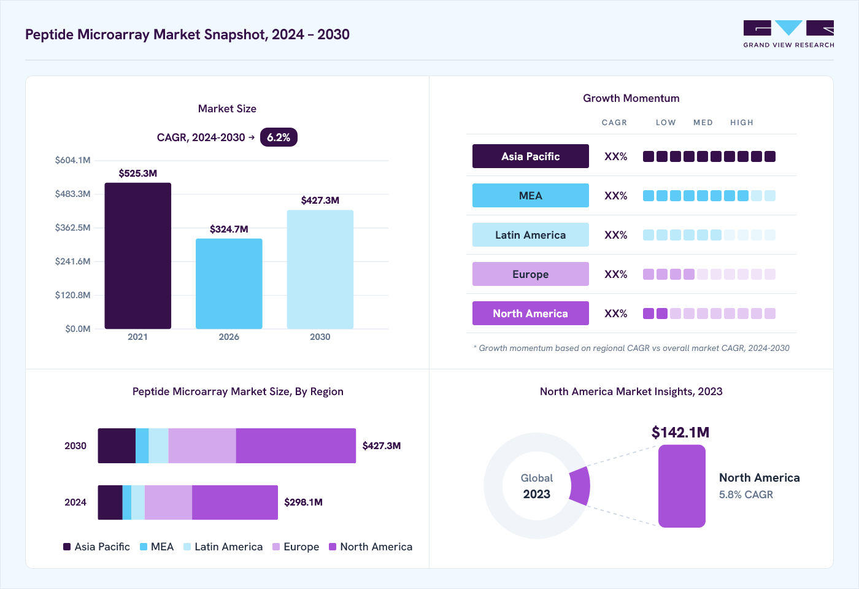Click the 2021 dark purple bar

tap(138, 256)
